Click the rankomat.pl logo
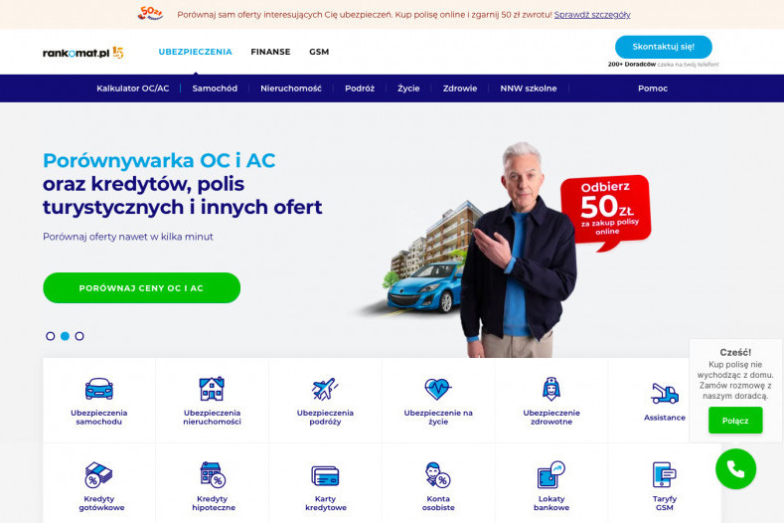This screenshot has height=523, width=784. pos(83,53)
